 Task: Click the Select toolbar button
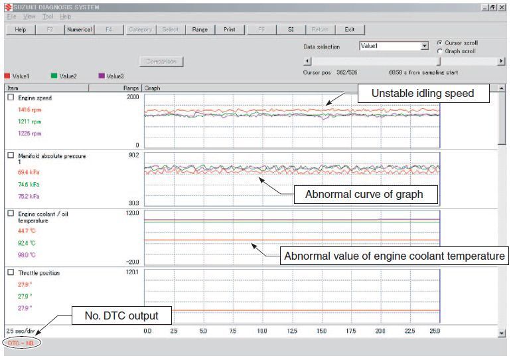point(170,29)
